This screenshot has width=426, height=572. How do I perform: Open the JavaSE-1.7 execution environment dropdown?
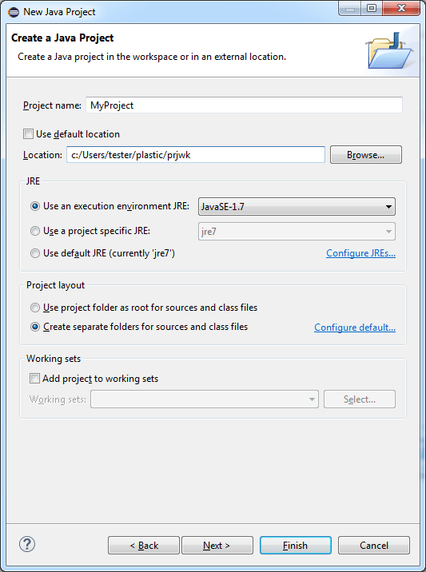pyautogui.click(x=297, y=207)
